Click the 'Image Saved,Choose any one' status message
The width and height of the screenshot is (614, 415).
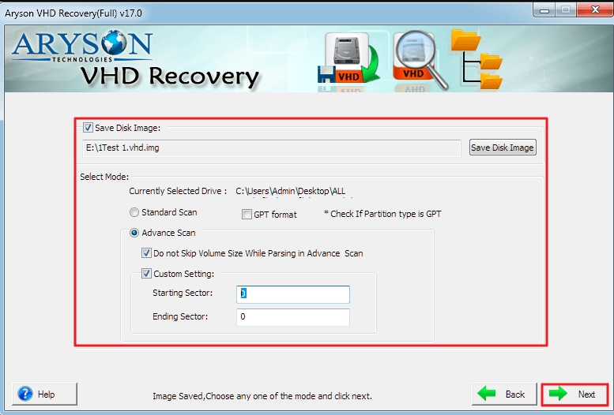point(262,396)
